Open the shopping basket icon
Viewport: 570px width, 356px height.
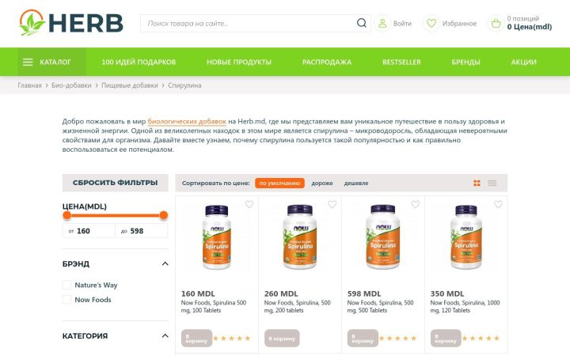[496, 24]
